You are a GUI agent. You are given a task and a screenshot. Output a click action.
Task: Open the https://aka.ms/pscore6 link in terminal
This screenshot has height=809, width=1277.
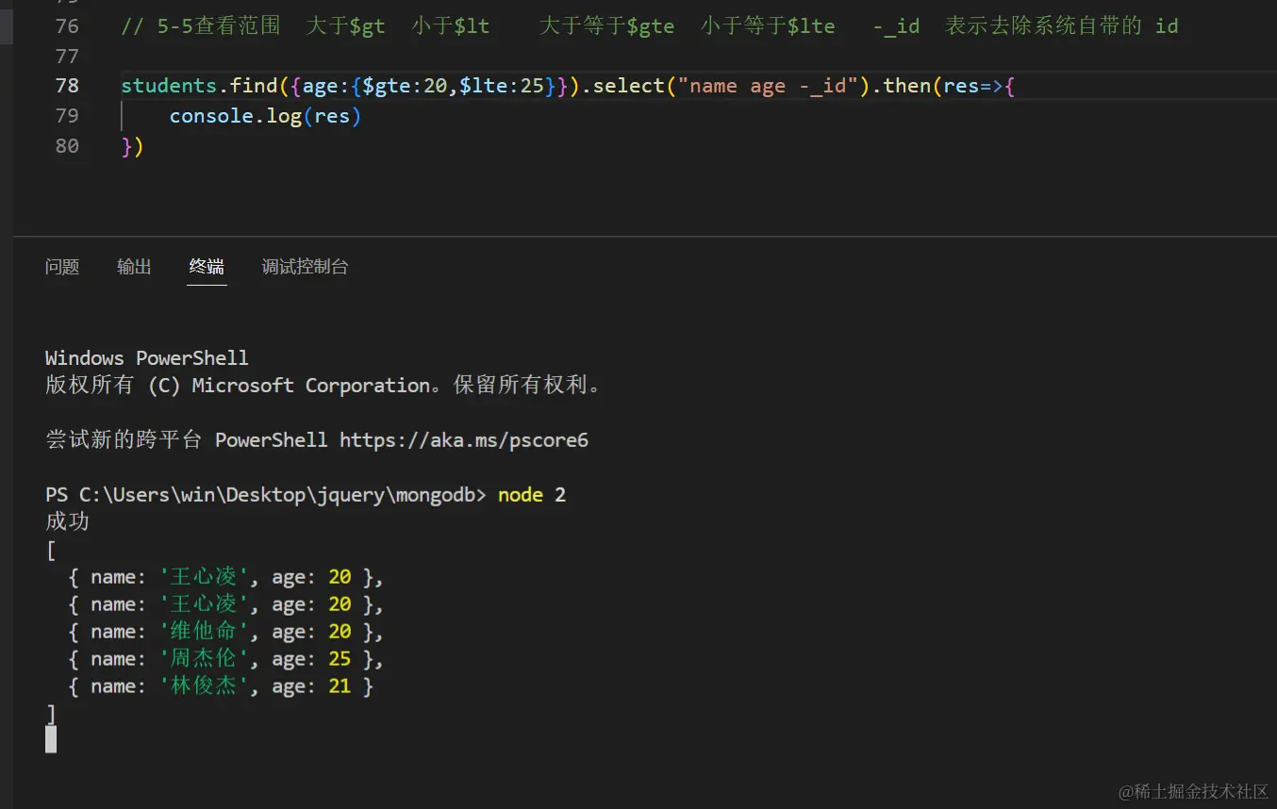pyautogui.click(x=463, y=440)
